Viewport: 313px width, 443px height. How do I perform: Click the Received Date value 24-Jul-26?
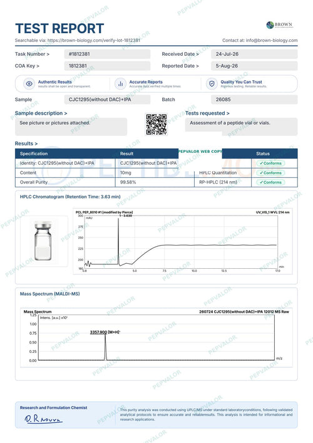(254, 54)
